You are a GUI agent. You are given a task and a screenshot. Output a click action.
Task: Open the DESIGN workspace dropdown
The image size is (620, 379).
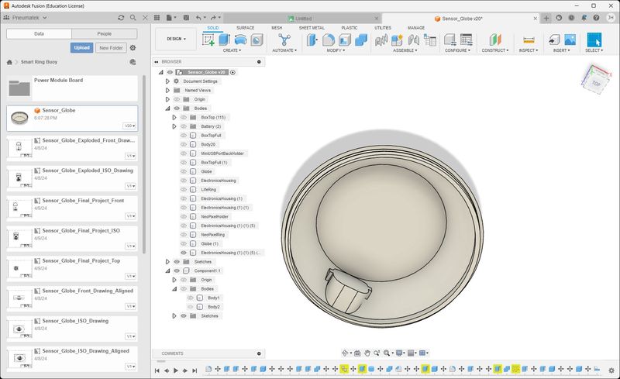point(175,39)
